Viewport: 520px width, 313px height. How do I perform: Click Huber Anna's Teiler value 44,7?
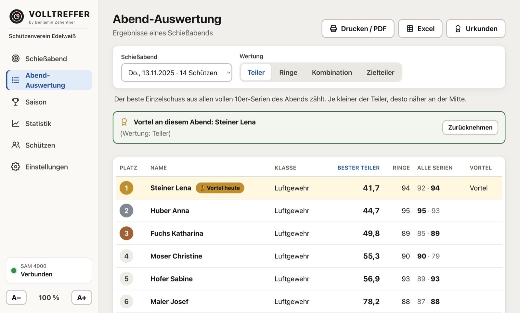(x=371, y=210)
